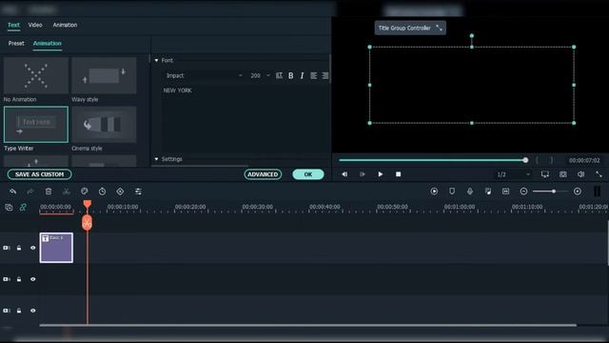Click the subtitle caption icon in timeline toolbar

click(505, 192)
